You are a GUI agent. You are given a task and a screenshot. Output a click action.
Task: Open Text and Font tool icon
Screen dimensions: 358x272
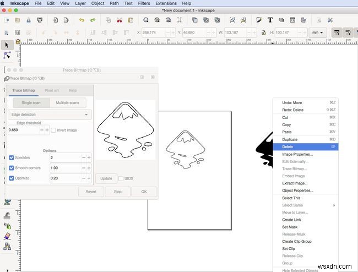[x=270, y=20]
